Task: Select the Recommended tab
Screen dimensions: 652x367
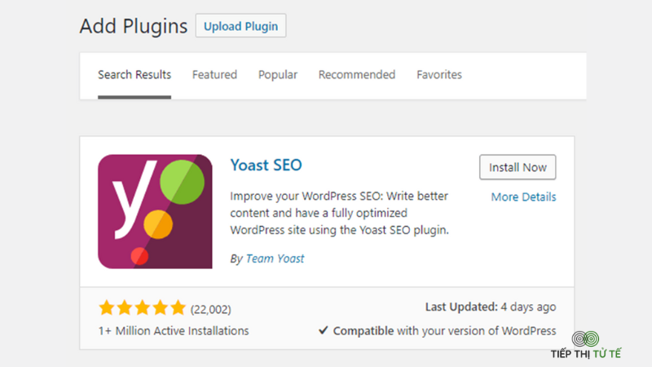Action: 357,75
